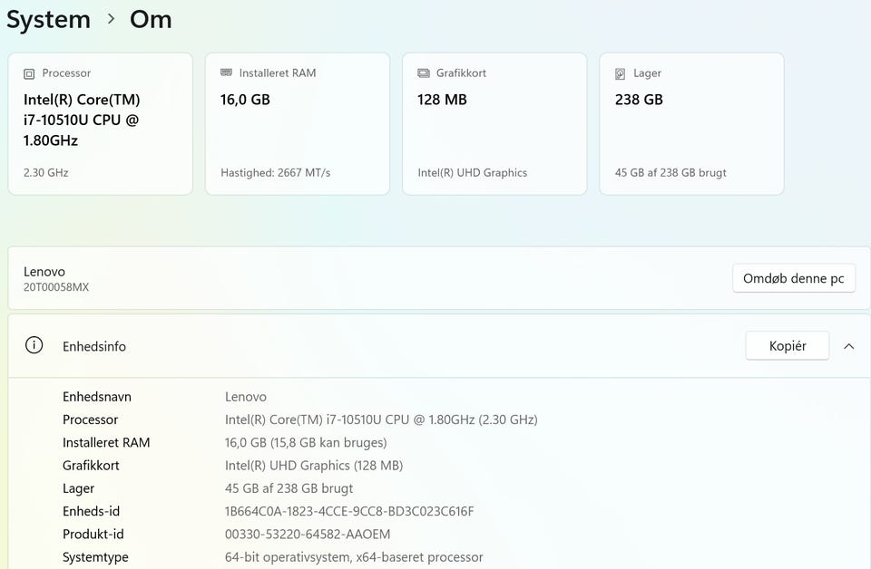Click Hastighed: 2667 MT/s text

pos(276,172)
